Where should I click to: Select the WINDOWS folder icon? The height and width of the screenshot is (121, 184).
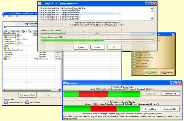(5, 54)
